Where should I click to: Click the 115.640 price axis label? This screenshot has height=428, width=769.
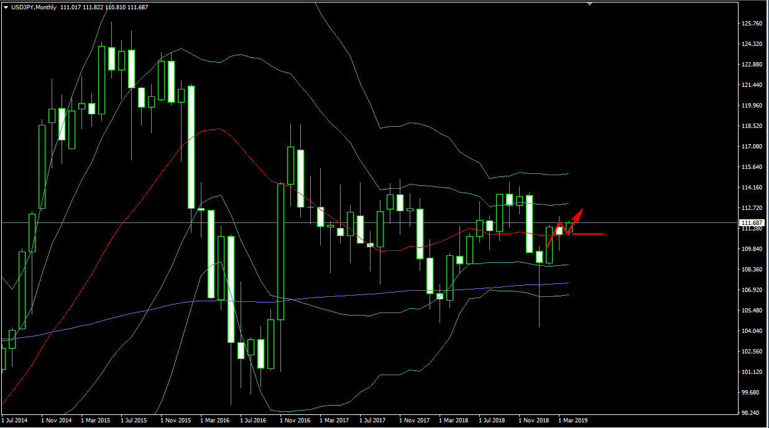(x=752, y=167)
